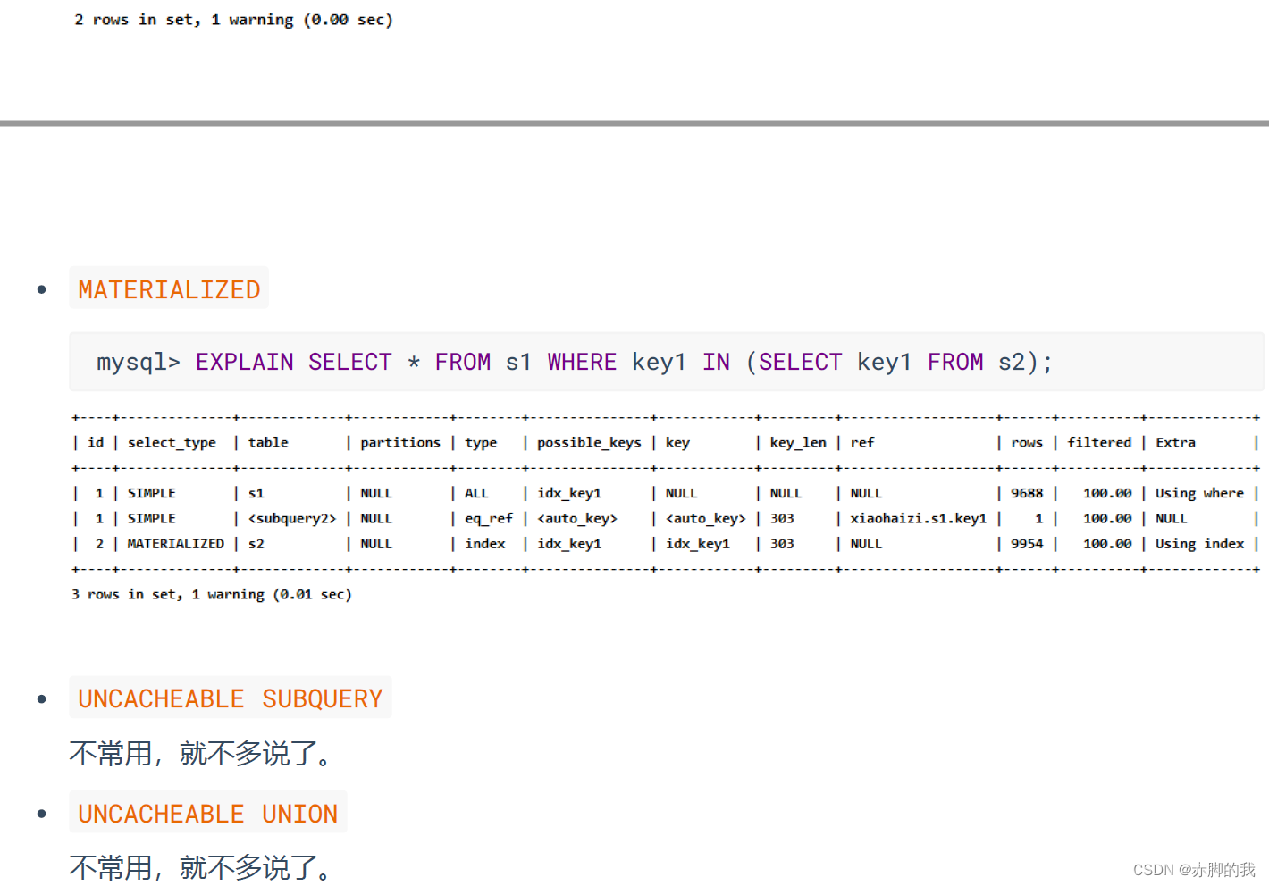Click the 9954 rows value
This screenshot has width=1269, height=886.
tap(1027, 543)
